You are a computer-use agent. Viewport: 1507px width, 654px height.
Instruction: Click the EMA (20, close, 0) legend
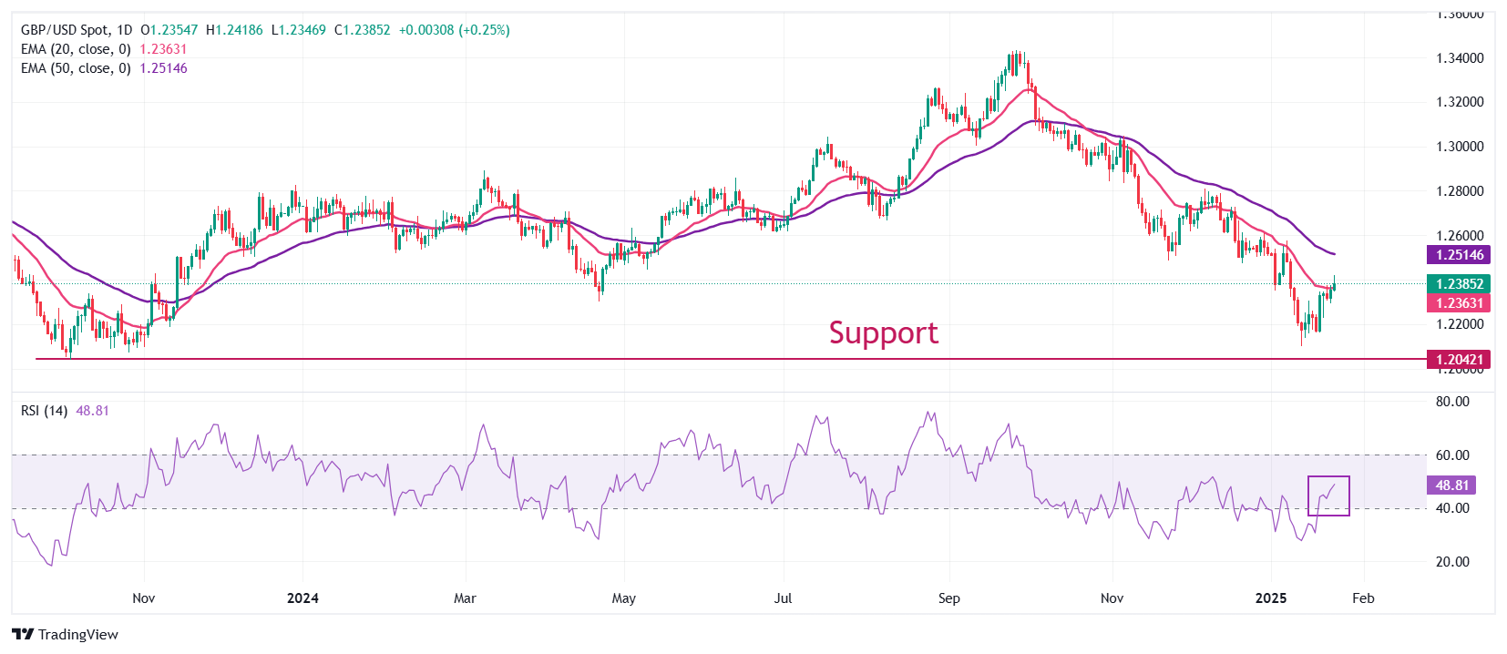coord(76,49)
